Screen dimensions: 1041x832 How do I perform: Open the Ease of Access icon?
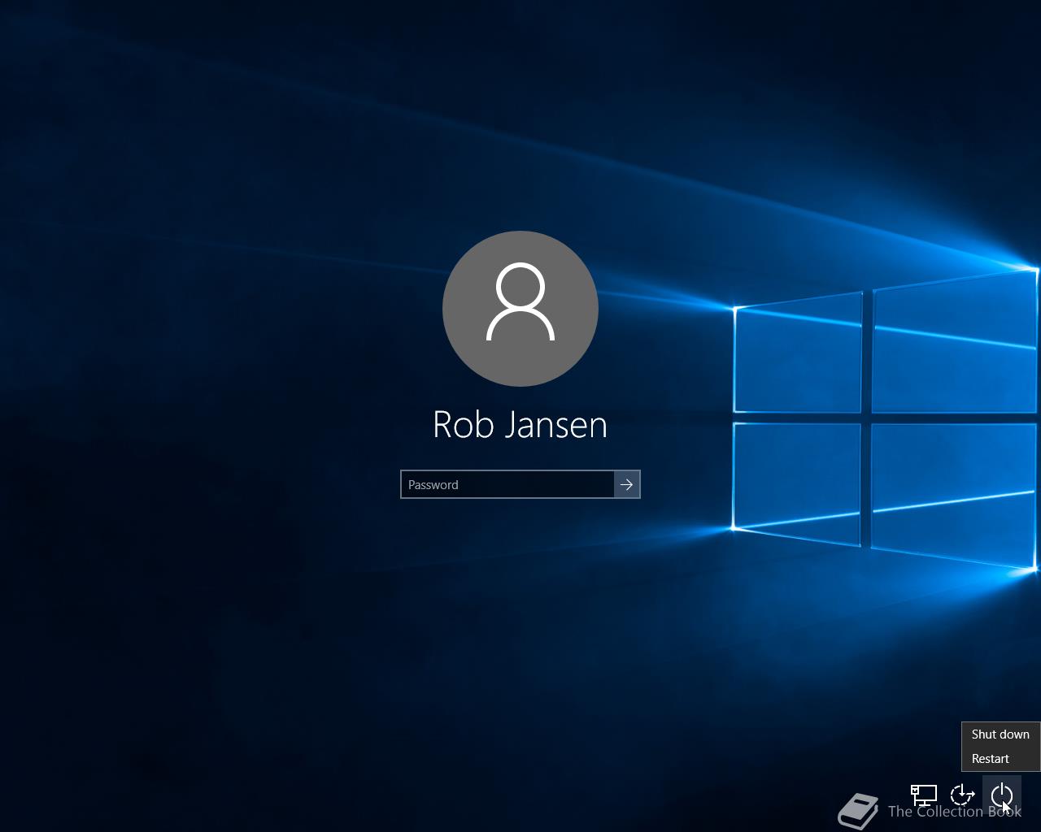click(x=962, y=795)
